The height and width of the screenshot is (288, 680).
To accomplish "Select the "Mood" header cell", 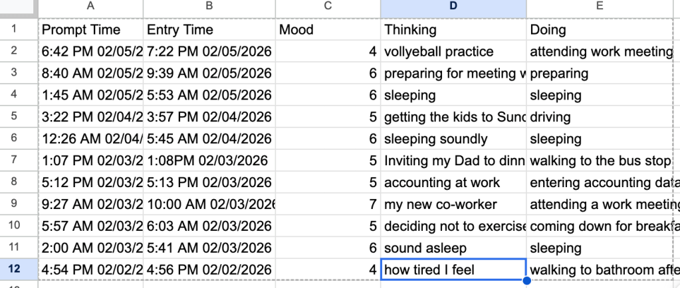I will coord(328,30).
